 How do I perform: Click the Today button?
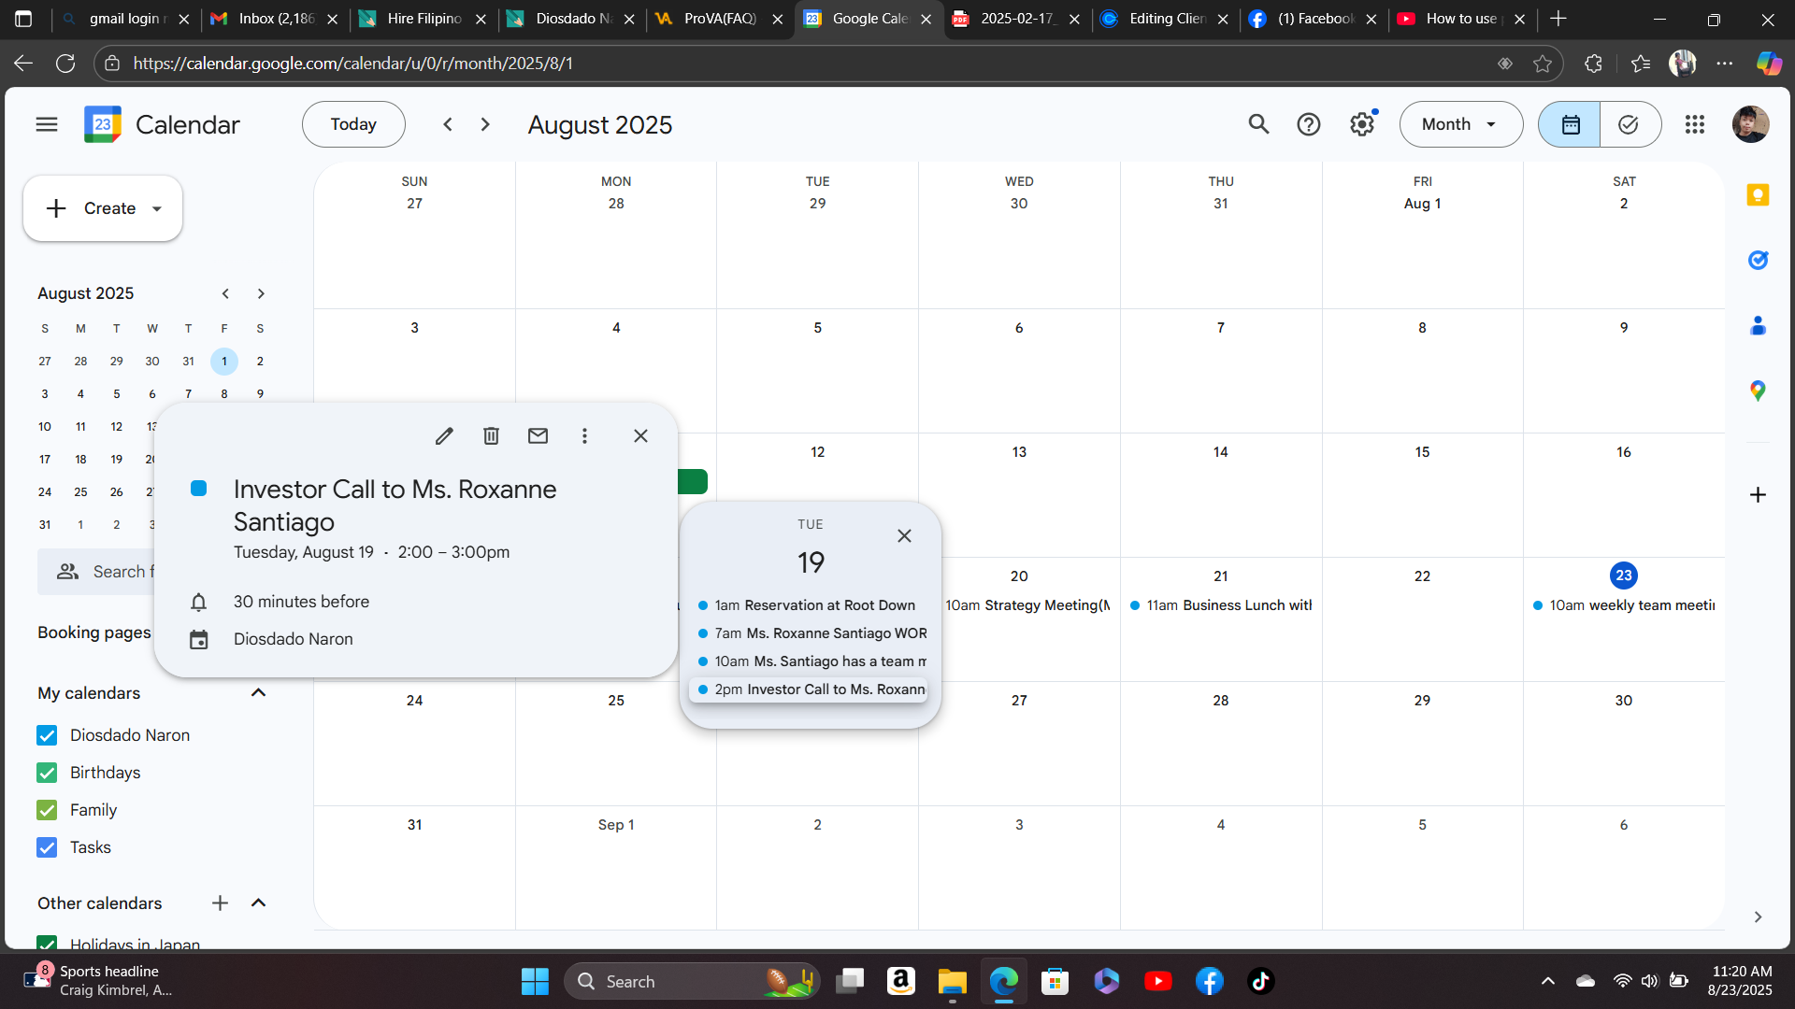pyautogui.click(x=353, y=124)
